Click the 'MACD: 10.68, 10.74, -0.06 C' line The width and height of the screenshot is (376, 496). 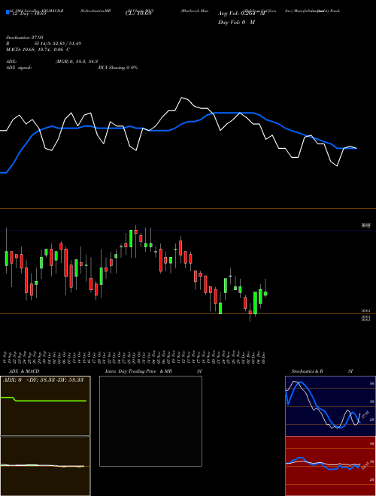(38, 50)
